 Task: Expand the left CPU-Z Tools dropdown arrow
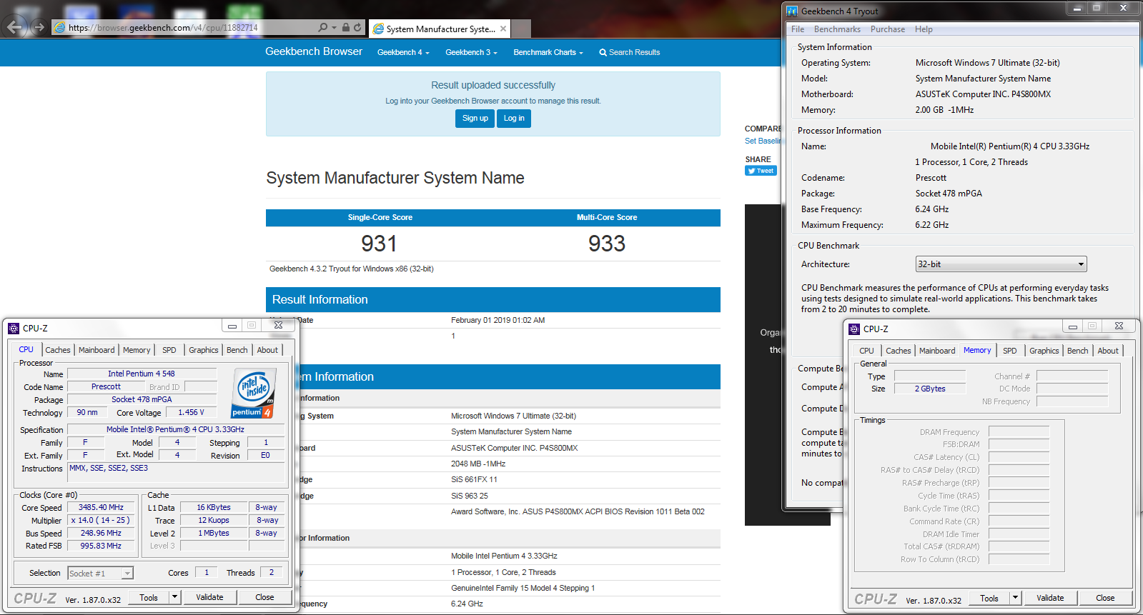coord(174,597)
